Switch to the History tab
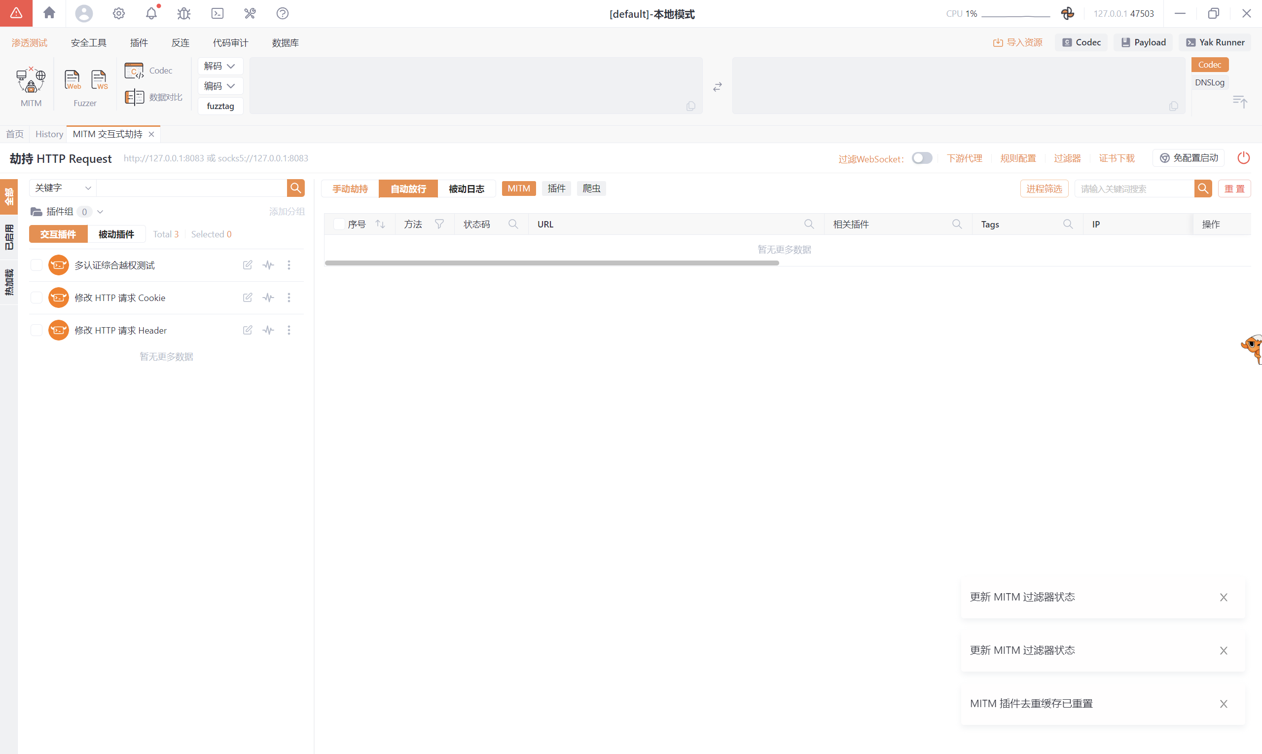 [x=49, y=134]
